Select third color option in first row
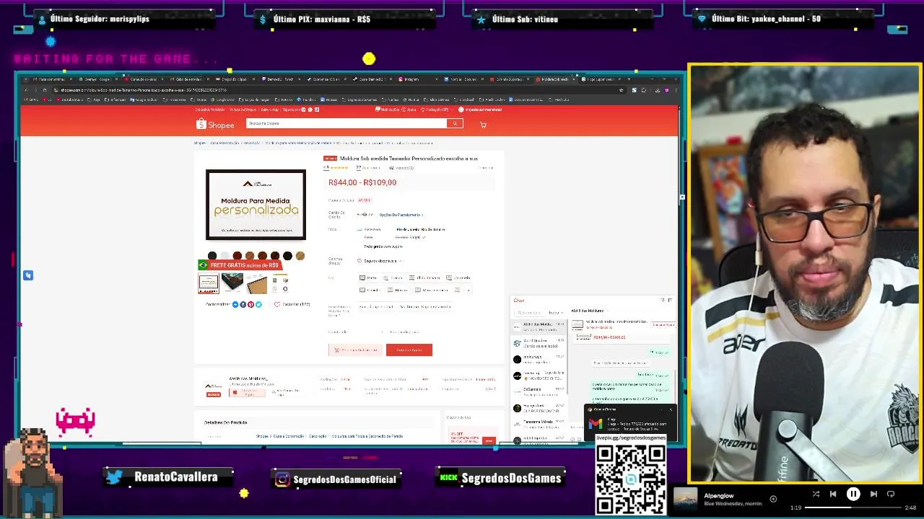 click(x=424, y=278)
